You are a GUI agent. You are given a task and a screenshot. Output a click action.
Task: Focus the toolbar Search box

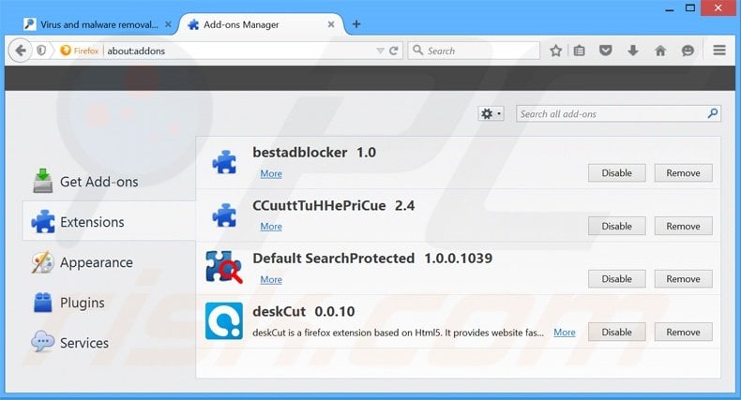coord(474,51)
